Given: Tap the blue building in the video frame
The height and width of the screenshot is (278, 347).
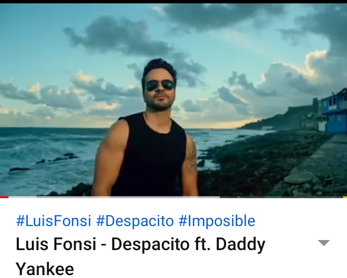Looking at the screenshot, I should click(x=333, y=111).
